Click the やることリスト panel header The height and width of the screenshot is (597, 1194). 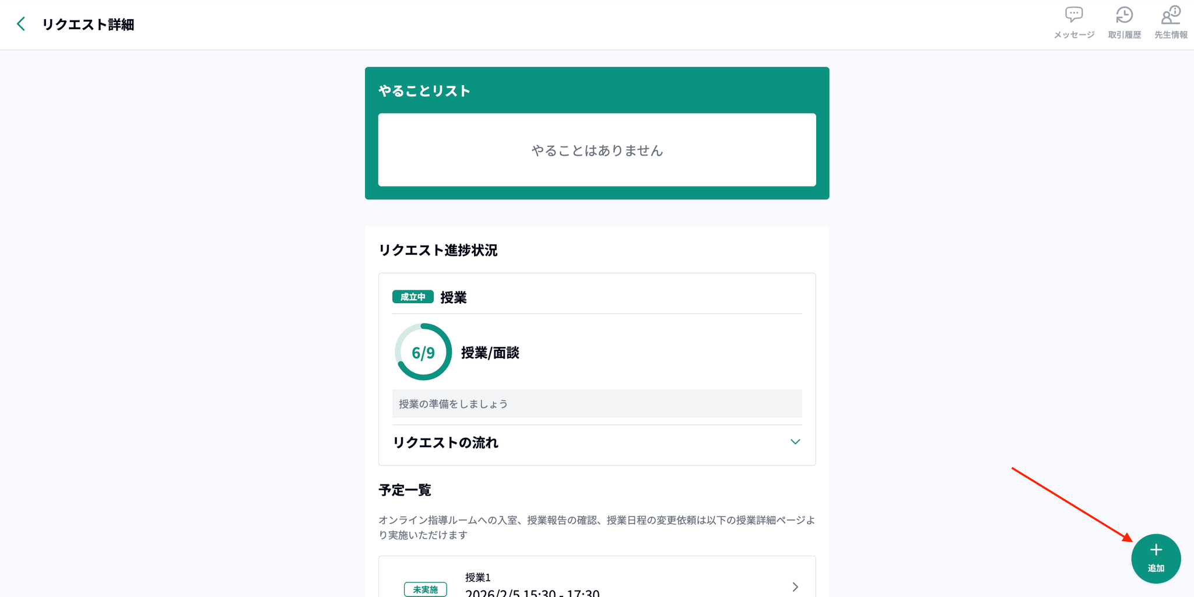(x=424, y=91)
